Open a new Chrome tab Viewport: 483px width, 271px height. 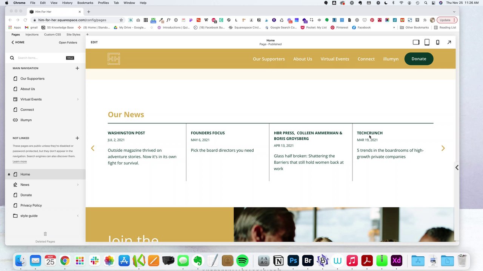(x=88, y=12)
